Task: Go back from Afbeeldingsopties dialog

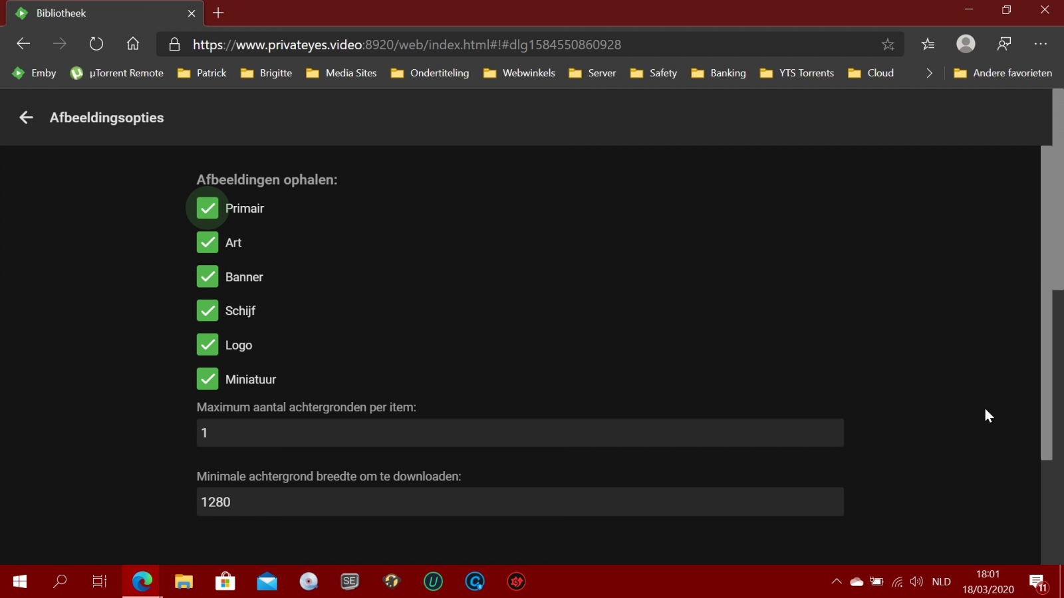Action: (x=26, y=118)
